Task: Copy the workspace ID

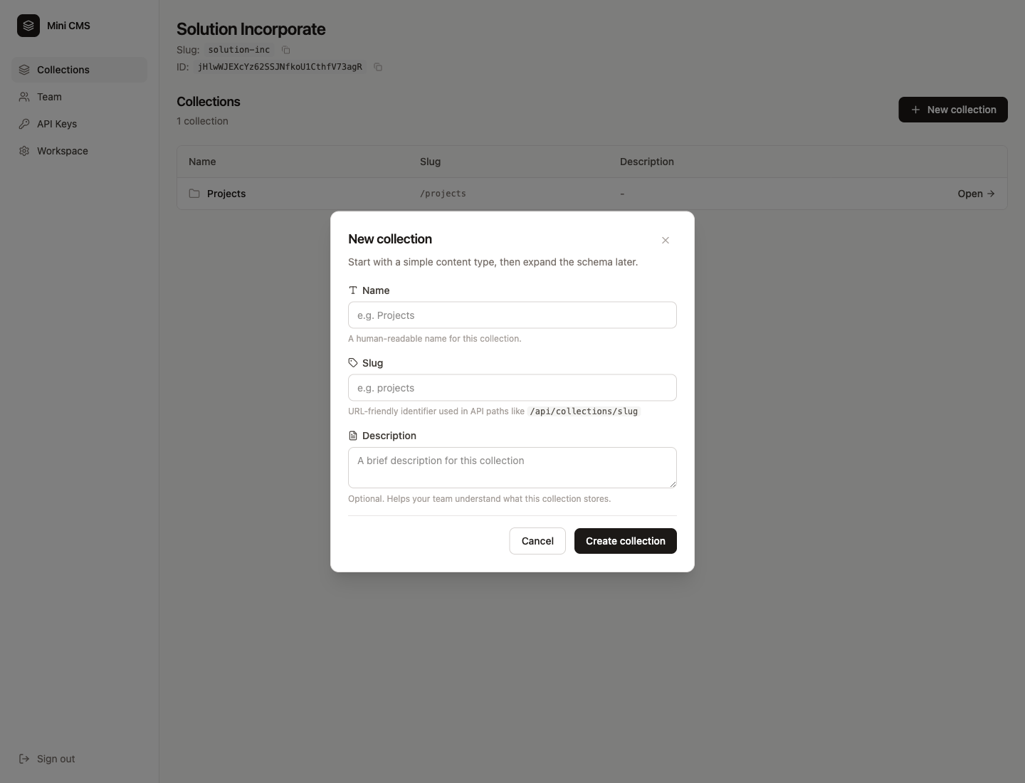Action: 378,67
